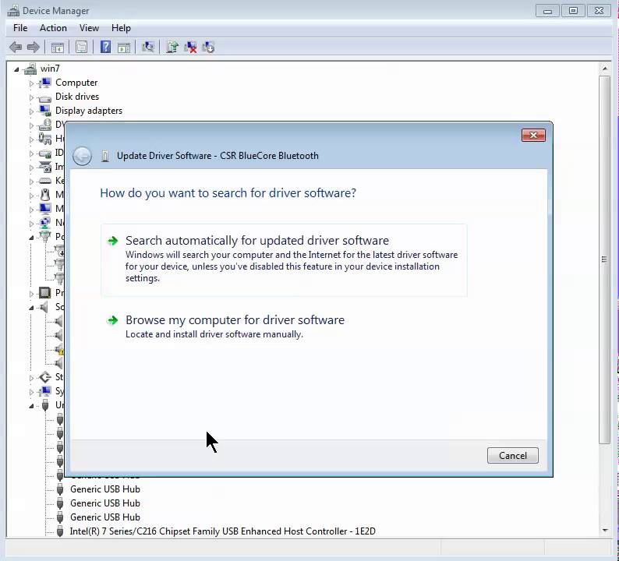This screenshot has height=561, width=619.
Task: Select the win7 root label
Action: coord(50,69)
